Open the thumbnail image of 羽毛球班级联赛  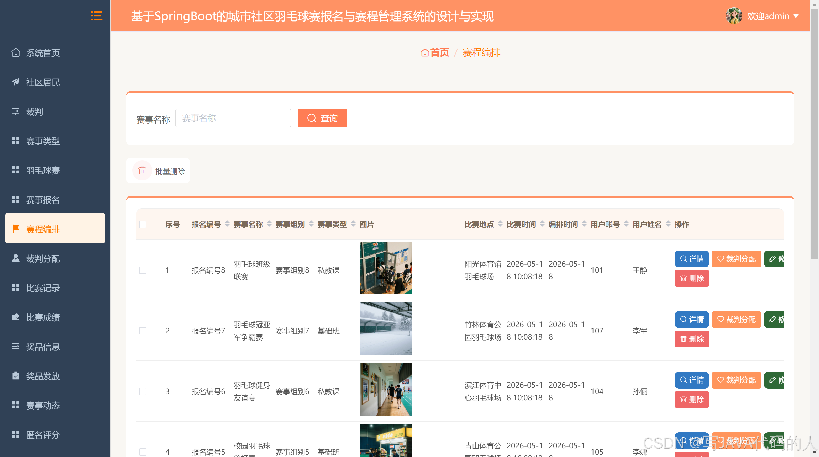pyautogui.click(x=386, y=268)
